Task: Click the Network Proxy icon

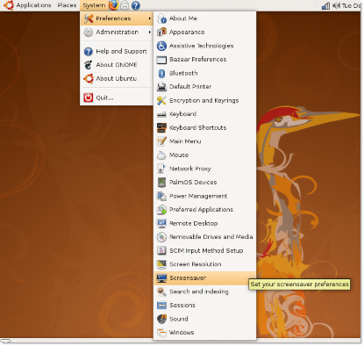Action: point(161,169)
